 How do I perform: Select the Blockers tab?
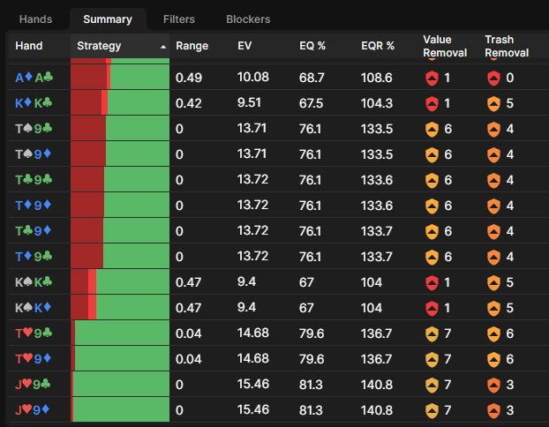(248, 19)
